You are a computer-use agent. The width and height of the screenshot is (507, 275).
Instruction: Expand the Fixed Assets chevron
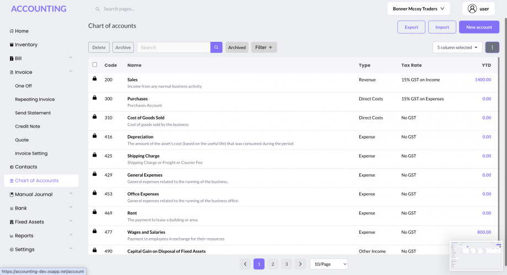[71, 221]
